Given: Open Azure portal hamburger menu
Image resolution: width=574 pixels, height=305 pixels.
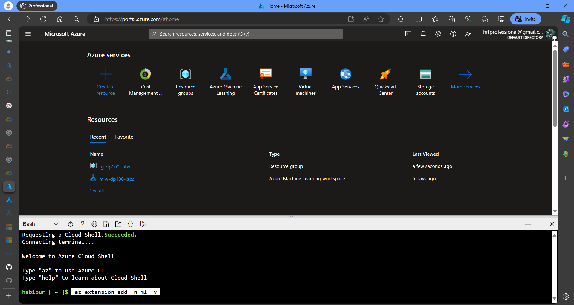Looking at the screenshot, I should tap(28, 34).
